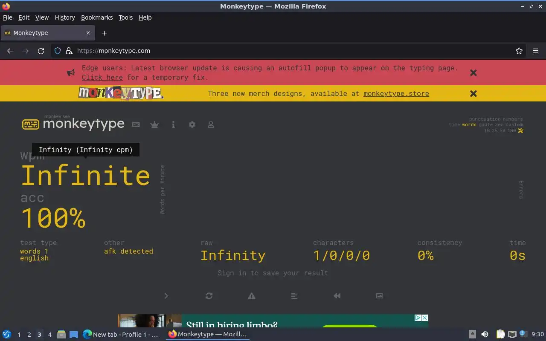Open the account profile icon
The width and height of the screenshot is (546, 341).
[211, 124]
